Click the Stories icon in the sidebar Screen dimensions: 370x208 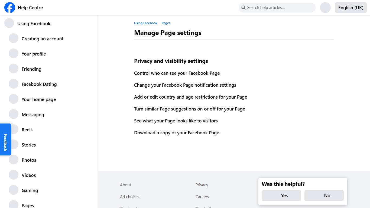tap(14, 144)
